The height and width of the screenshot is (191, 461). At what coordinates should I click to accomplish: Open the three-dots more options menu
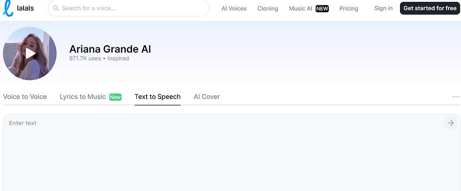456,97
